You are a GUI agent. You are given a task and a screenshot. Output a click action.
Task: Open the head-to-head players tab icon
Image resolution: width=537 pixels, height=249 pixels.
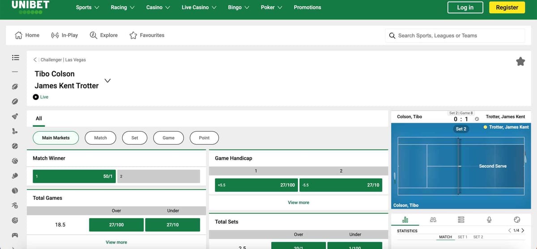433,220
